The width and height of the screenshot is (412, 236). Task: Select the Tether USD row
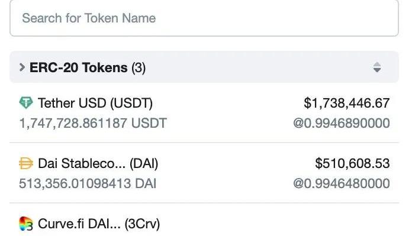tap(204, 113)
